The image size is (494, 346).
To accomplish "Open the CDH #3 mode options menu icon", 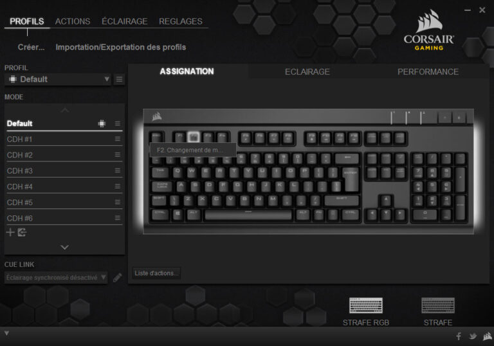I will [x=118, y=170].
